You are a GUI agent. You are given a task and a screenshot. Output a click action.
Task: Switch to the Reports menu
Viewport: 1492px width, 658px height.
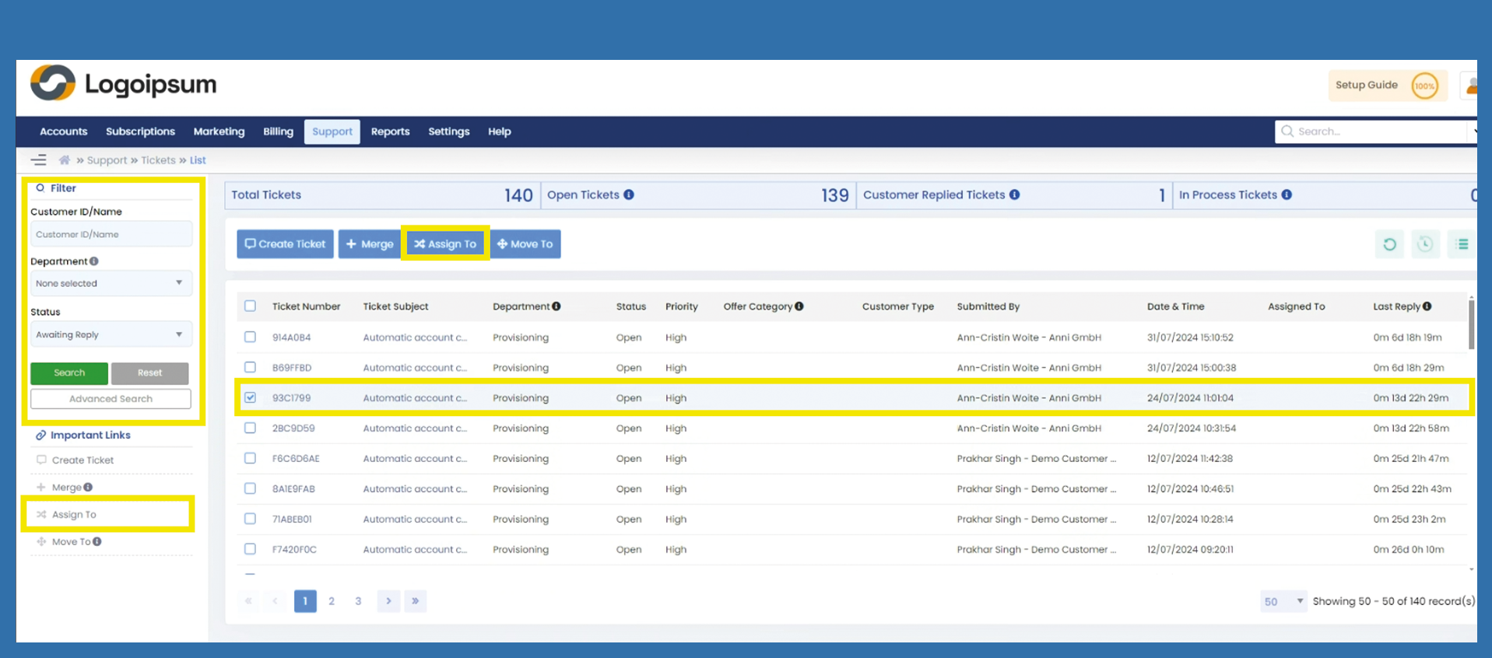390,131
